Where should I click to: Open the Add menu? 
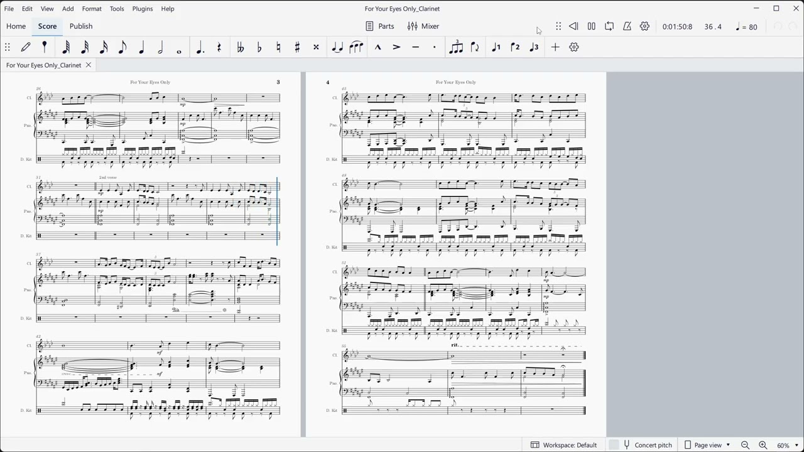coord(68,9)
